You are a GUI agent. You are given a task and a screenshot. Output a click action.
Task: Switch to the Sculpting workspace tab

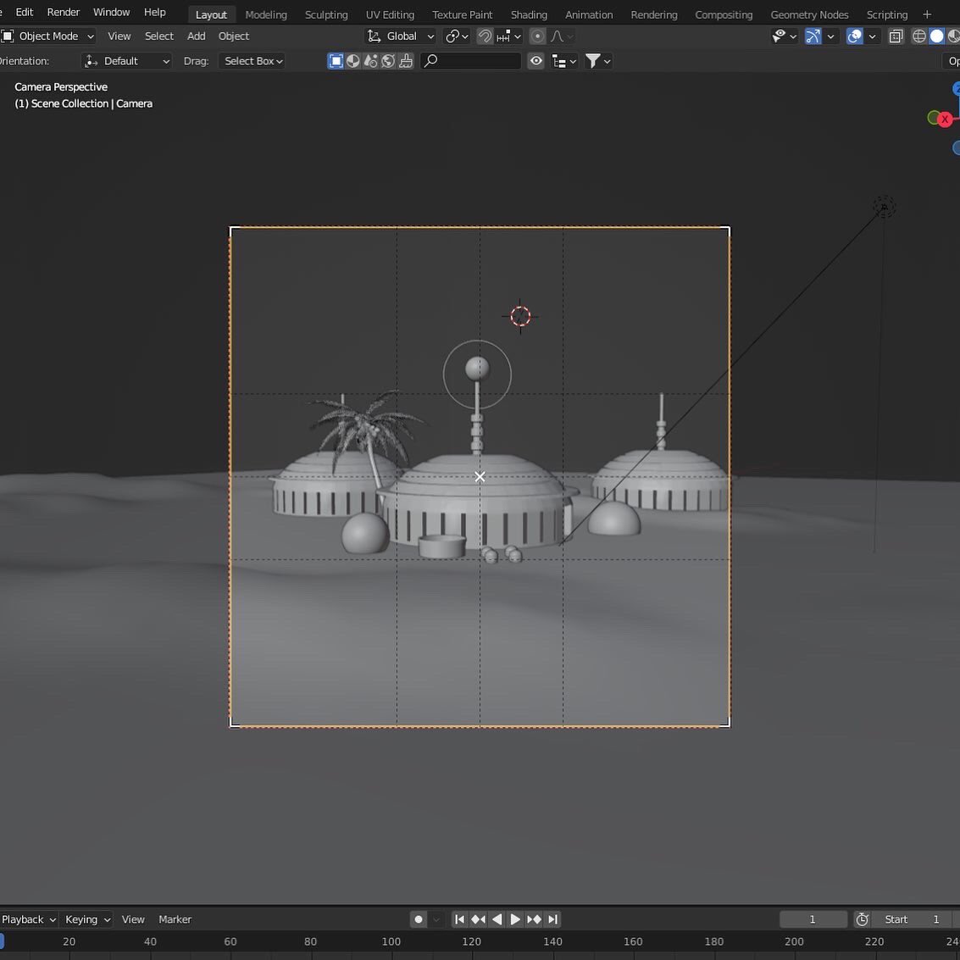click(x=325, y=14)
